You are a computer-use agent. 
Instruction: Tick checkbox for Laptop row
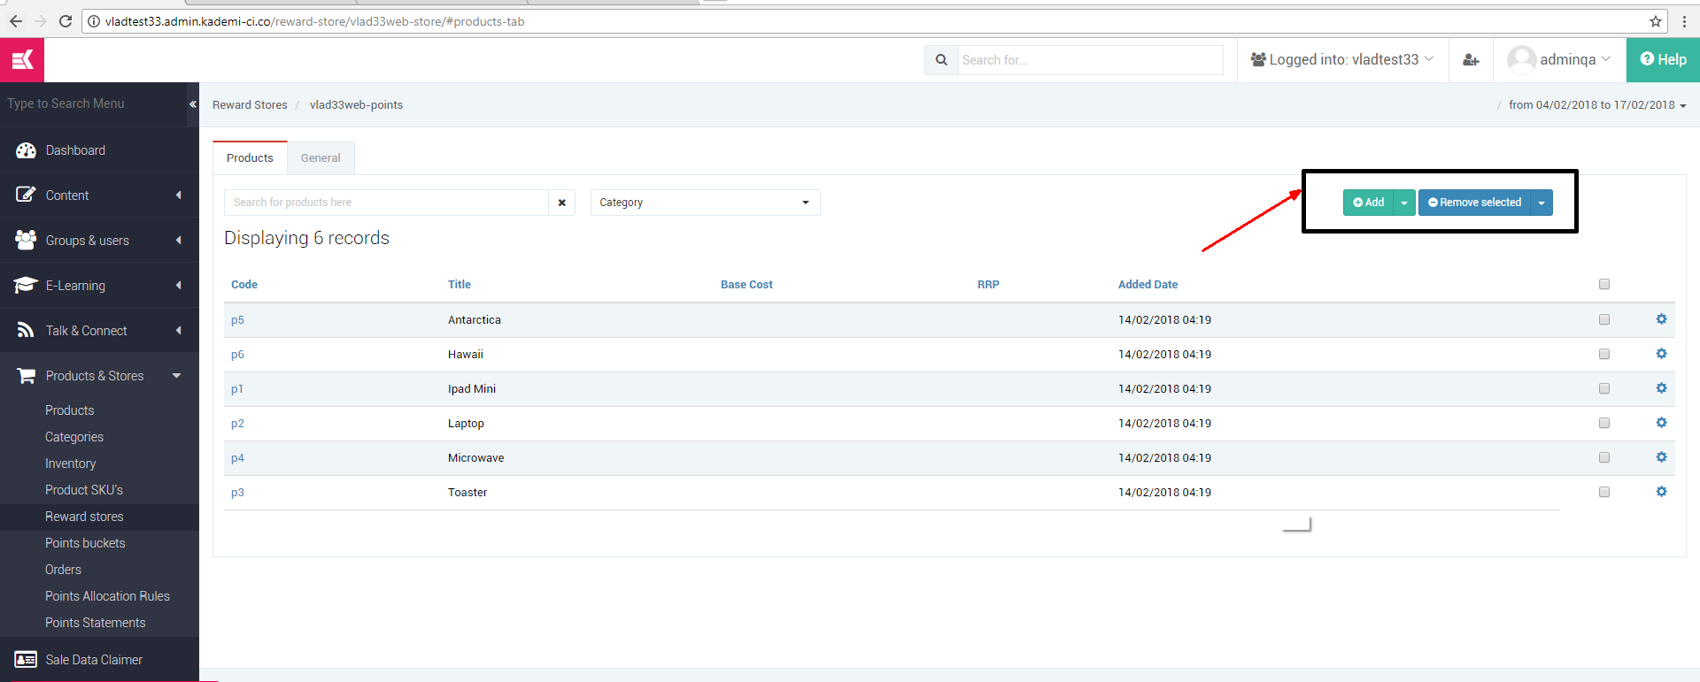tap(1604, 423)
